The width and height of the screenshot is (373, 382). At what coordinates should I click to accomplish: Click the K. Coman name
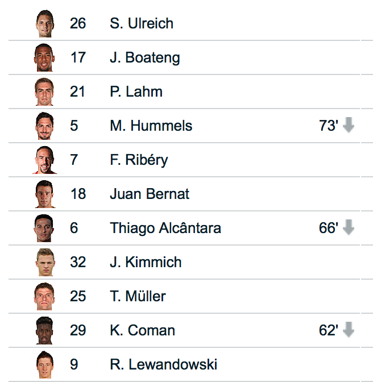tap(142, 330)
